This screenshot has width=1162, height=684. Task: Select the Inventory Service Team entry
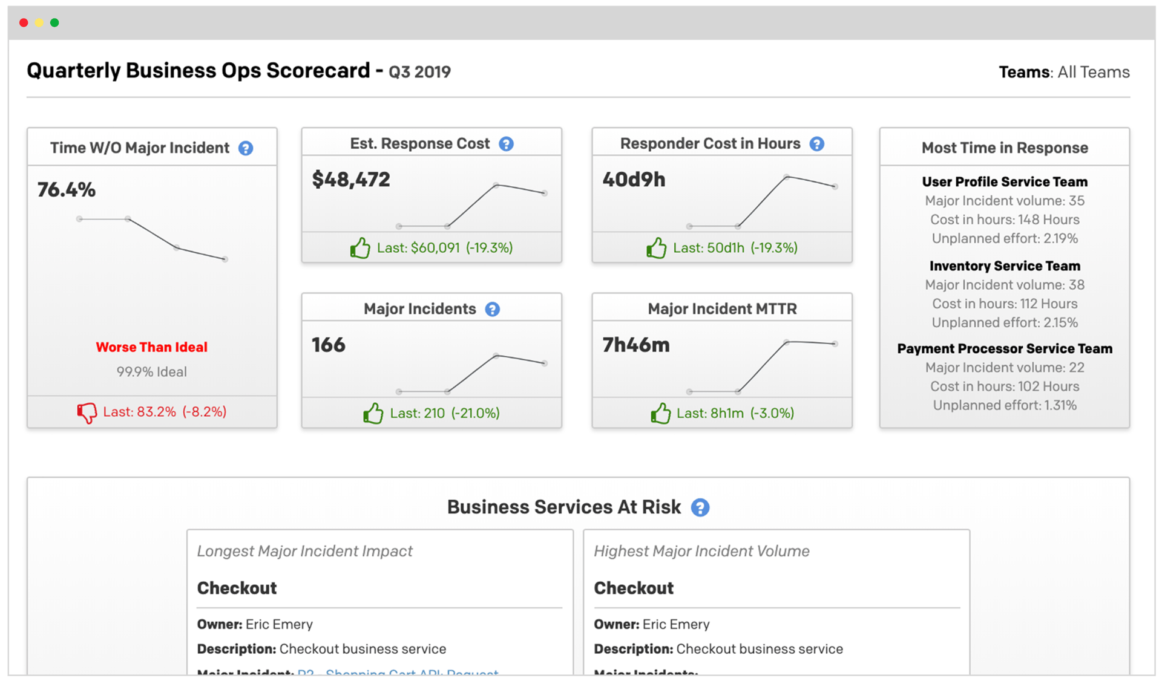pyautogui.click(x=1004, y=266)
